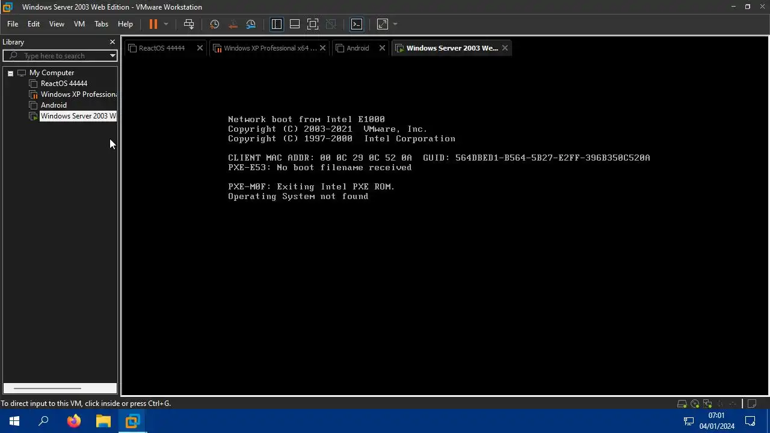Toggle the Library sidebar visibility
This screenshot has height=433, width=770.
[x=277, y=24]
